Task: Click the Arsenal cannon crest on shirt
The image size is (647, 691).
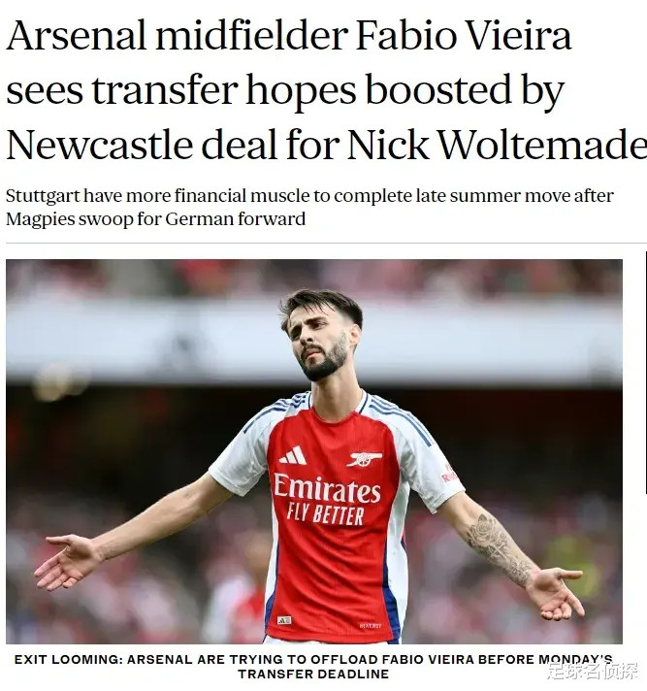Action: click(364, 459)
